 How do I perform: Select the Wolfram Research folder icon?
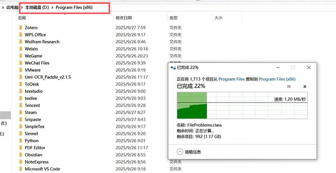coord(21,42)
